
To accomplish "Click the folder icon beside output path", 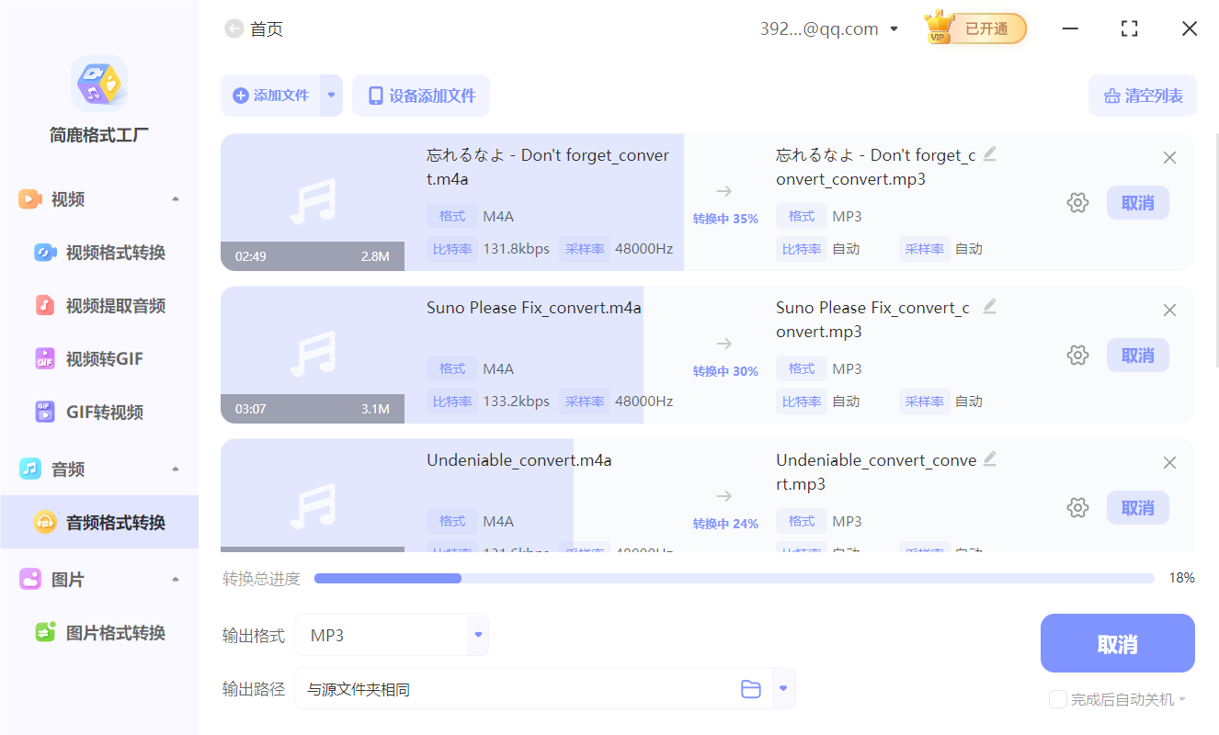I will tap(751, 687).
